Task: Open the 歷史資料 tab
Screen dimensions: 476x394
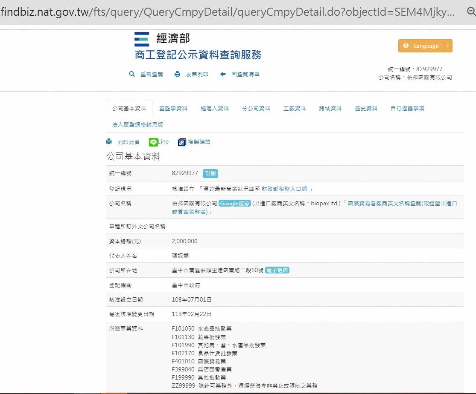Action: click(x=366, y=109)
